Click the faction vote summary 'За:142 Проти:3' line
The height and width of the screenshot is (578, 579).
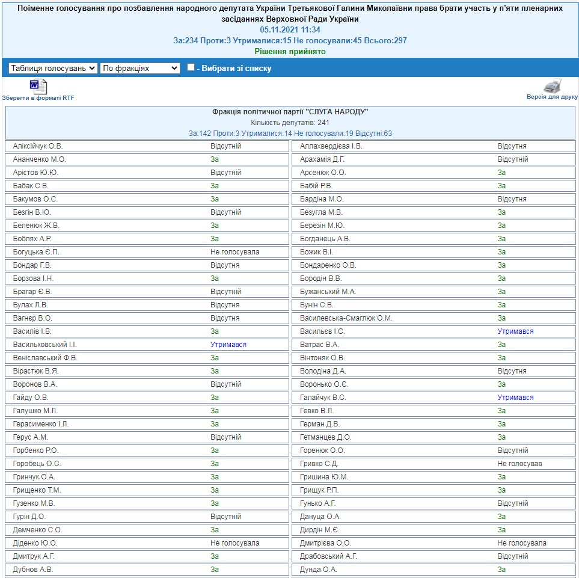click(x=290, y=134)
